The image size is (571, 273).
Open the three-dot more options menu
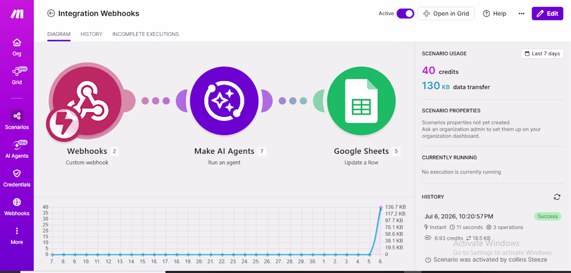[522, 13]
